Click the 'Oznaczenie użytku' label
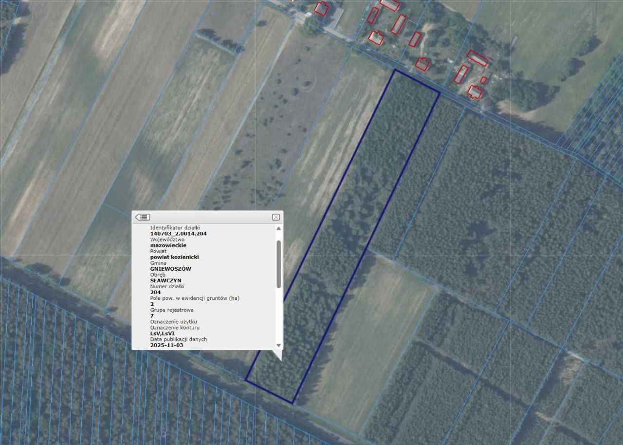623x445 pixels. [x=174, y=322]
